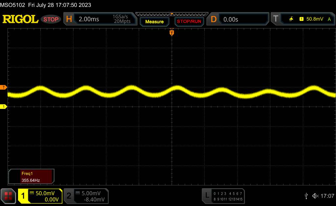
Task: Toggle channel 1 number label
Action: pos(23,196)
